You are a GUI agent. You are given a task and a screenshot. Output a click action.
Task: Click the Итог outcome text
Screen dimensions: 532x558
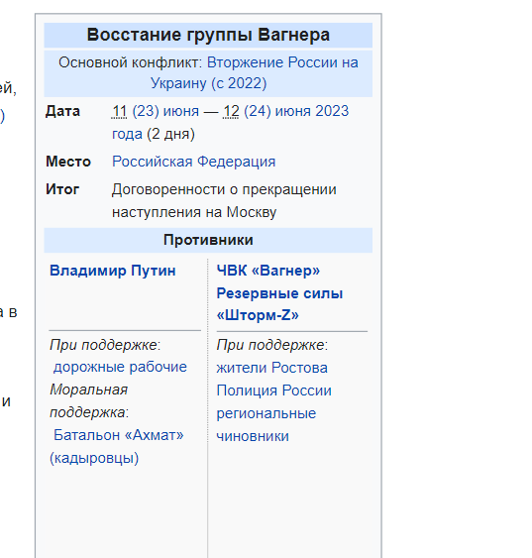click(x=224, y=201)
